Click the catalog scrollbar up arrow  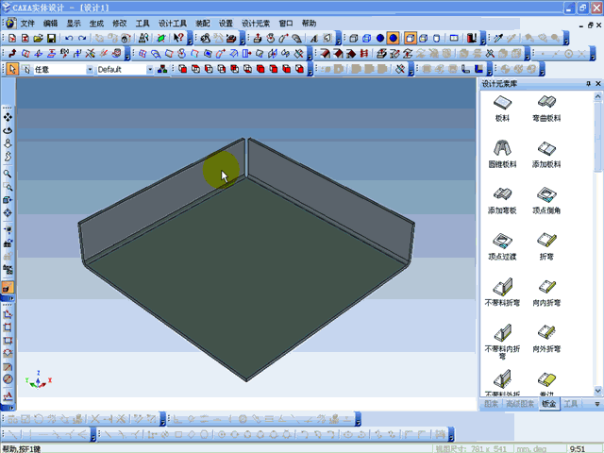pos(597,96)
